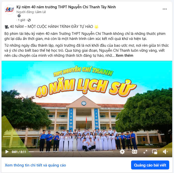Screen dimensions: 174x173
Task: Click Quảng cáo bài viết button
Action: [x=150, y=165]
